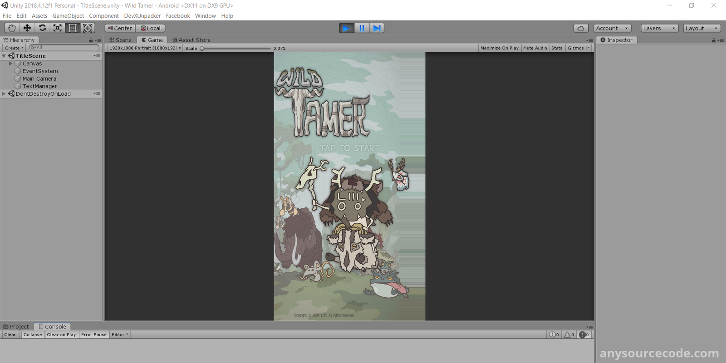
Task: Select the Scale tool
Action: [58, 28]
